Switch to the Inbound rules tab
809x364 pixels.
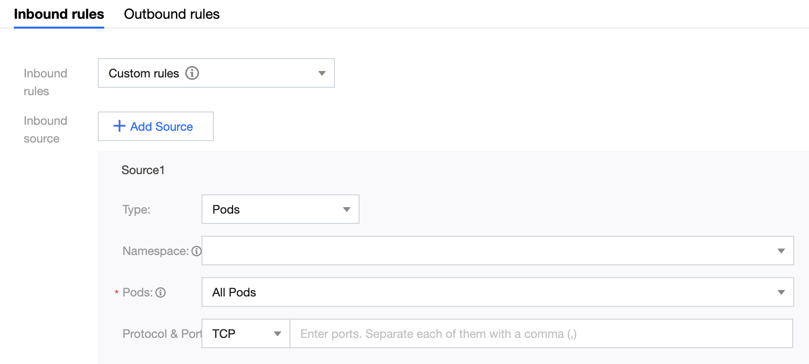tap(59, 14)
